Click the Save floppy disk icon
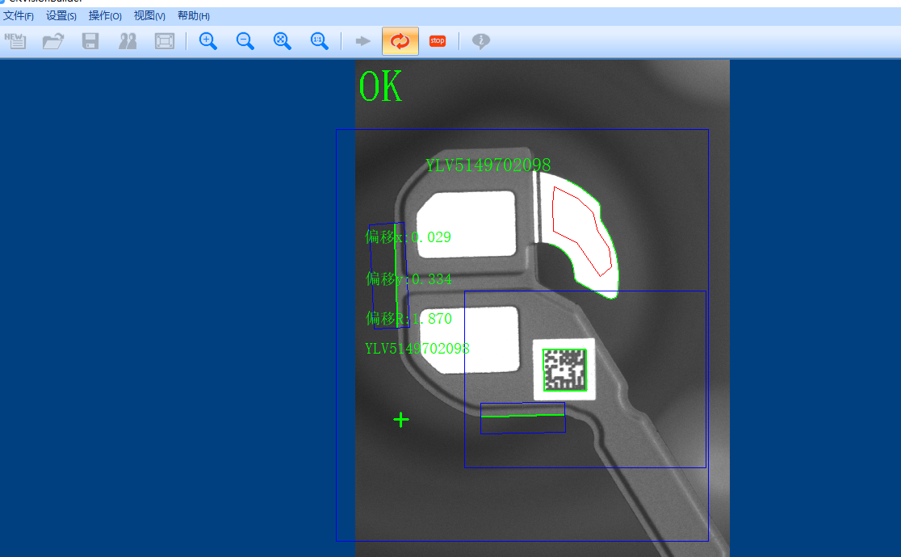The width and height of the screenshot is (901, 557). (x=90, y=41)
